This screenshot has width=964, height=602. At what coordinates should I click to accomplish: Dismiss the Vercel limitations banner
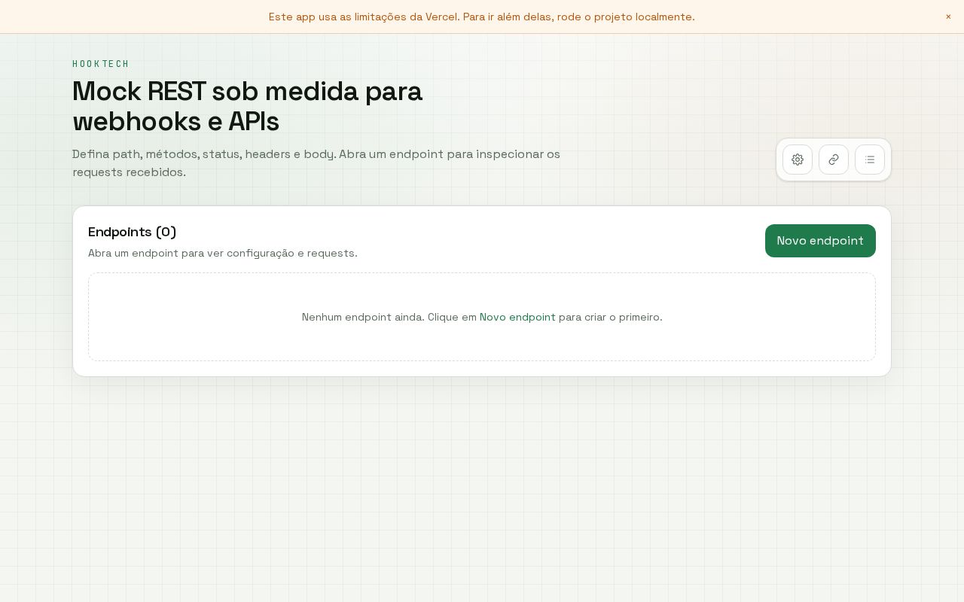[948, 17]
